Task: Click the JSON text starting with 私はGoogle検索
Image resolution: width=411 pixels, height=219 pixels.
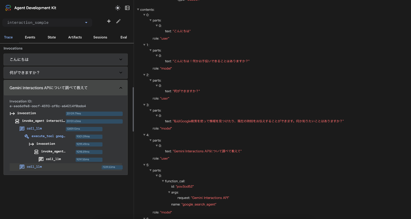Action: (258, 121)
